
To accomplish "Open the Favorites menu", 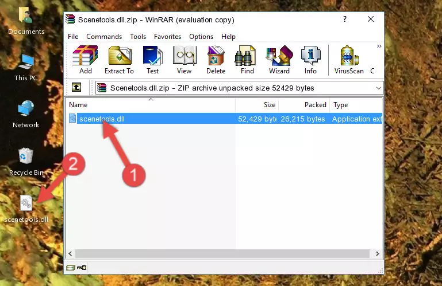I will pyautogui.click(x=167, y=37).
